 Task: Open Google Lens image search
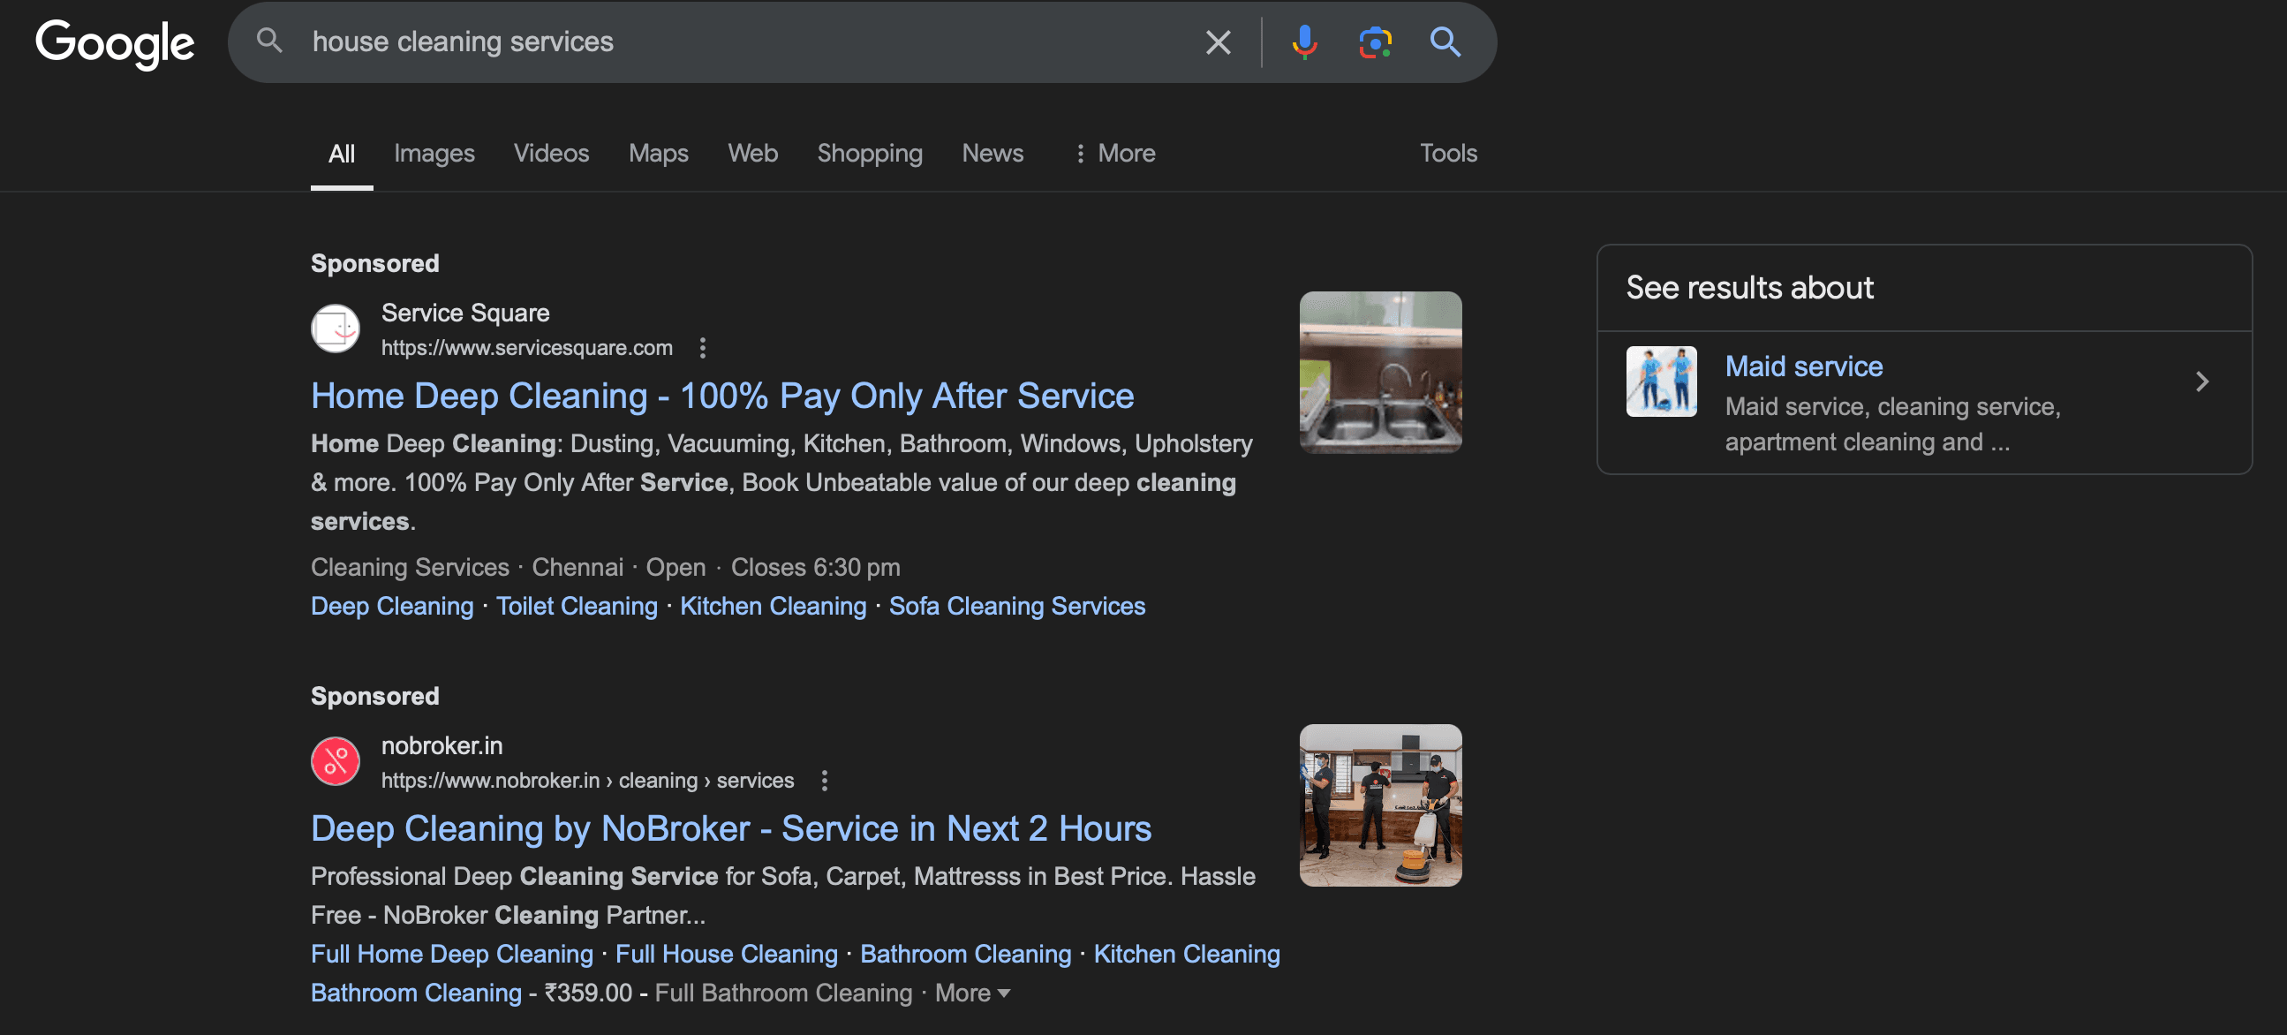point(1374,42)
